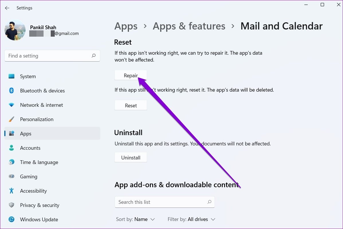Click the Time & language globe icon
The width and height of the screenshot is (343, 229).
pos(11,162)
